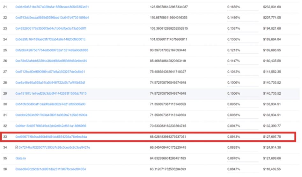Open the 0x516fc56d address in row 30
The width and height of the screenshot is (302, 177).
[x=50, y=104]
